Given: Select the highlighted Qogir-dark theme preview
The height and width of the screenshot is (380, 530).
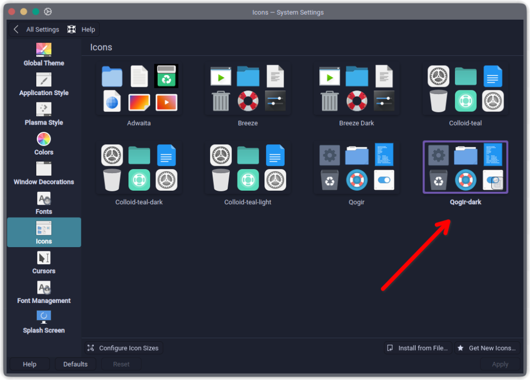Looking at the screenshot, I should (x=465, y=167).
